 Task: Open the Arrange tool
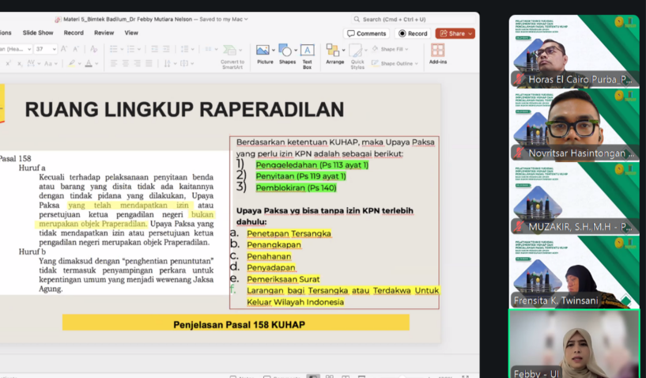(334, 54)
